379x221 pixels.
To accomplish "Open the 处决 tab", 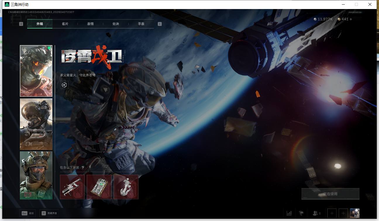I will (x=116, y=24).
